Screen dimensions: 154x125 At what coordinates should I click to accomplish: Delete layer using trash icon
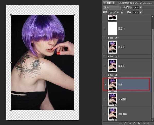148,123
